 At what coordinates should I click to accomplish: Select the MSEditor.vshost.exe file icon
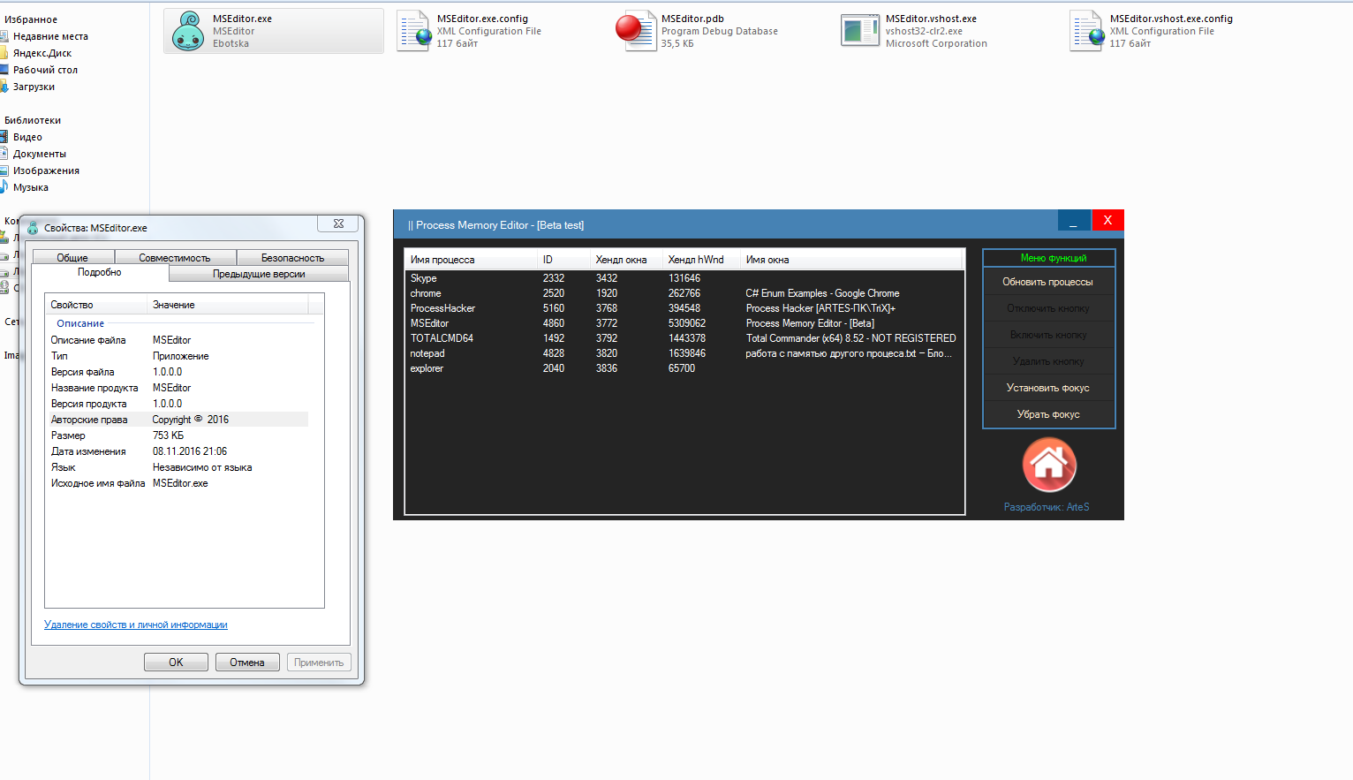859,31
